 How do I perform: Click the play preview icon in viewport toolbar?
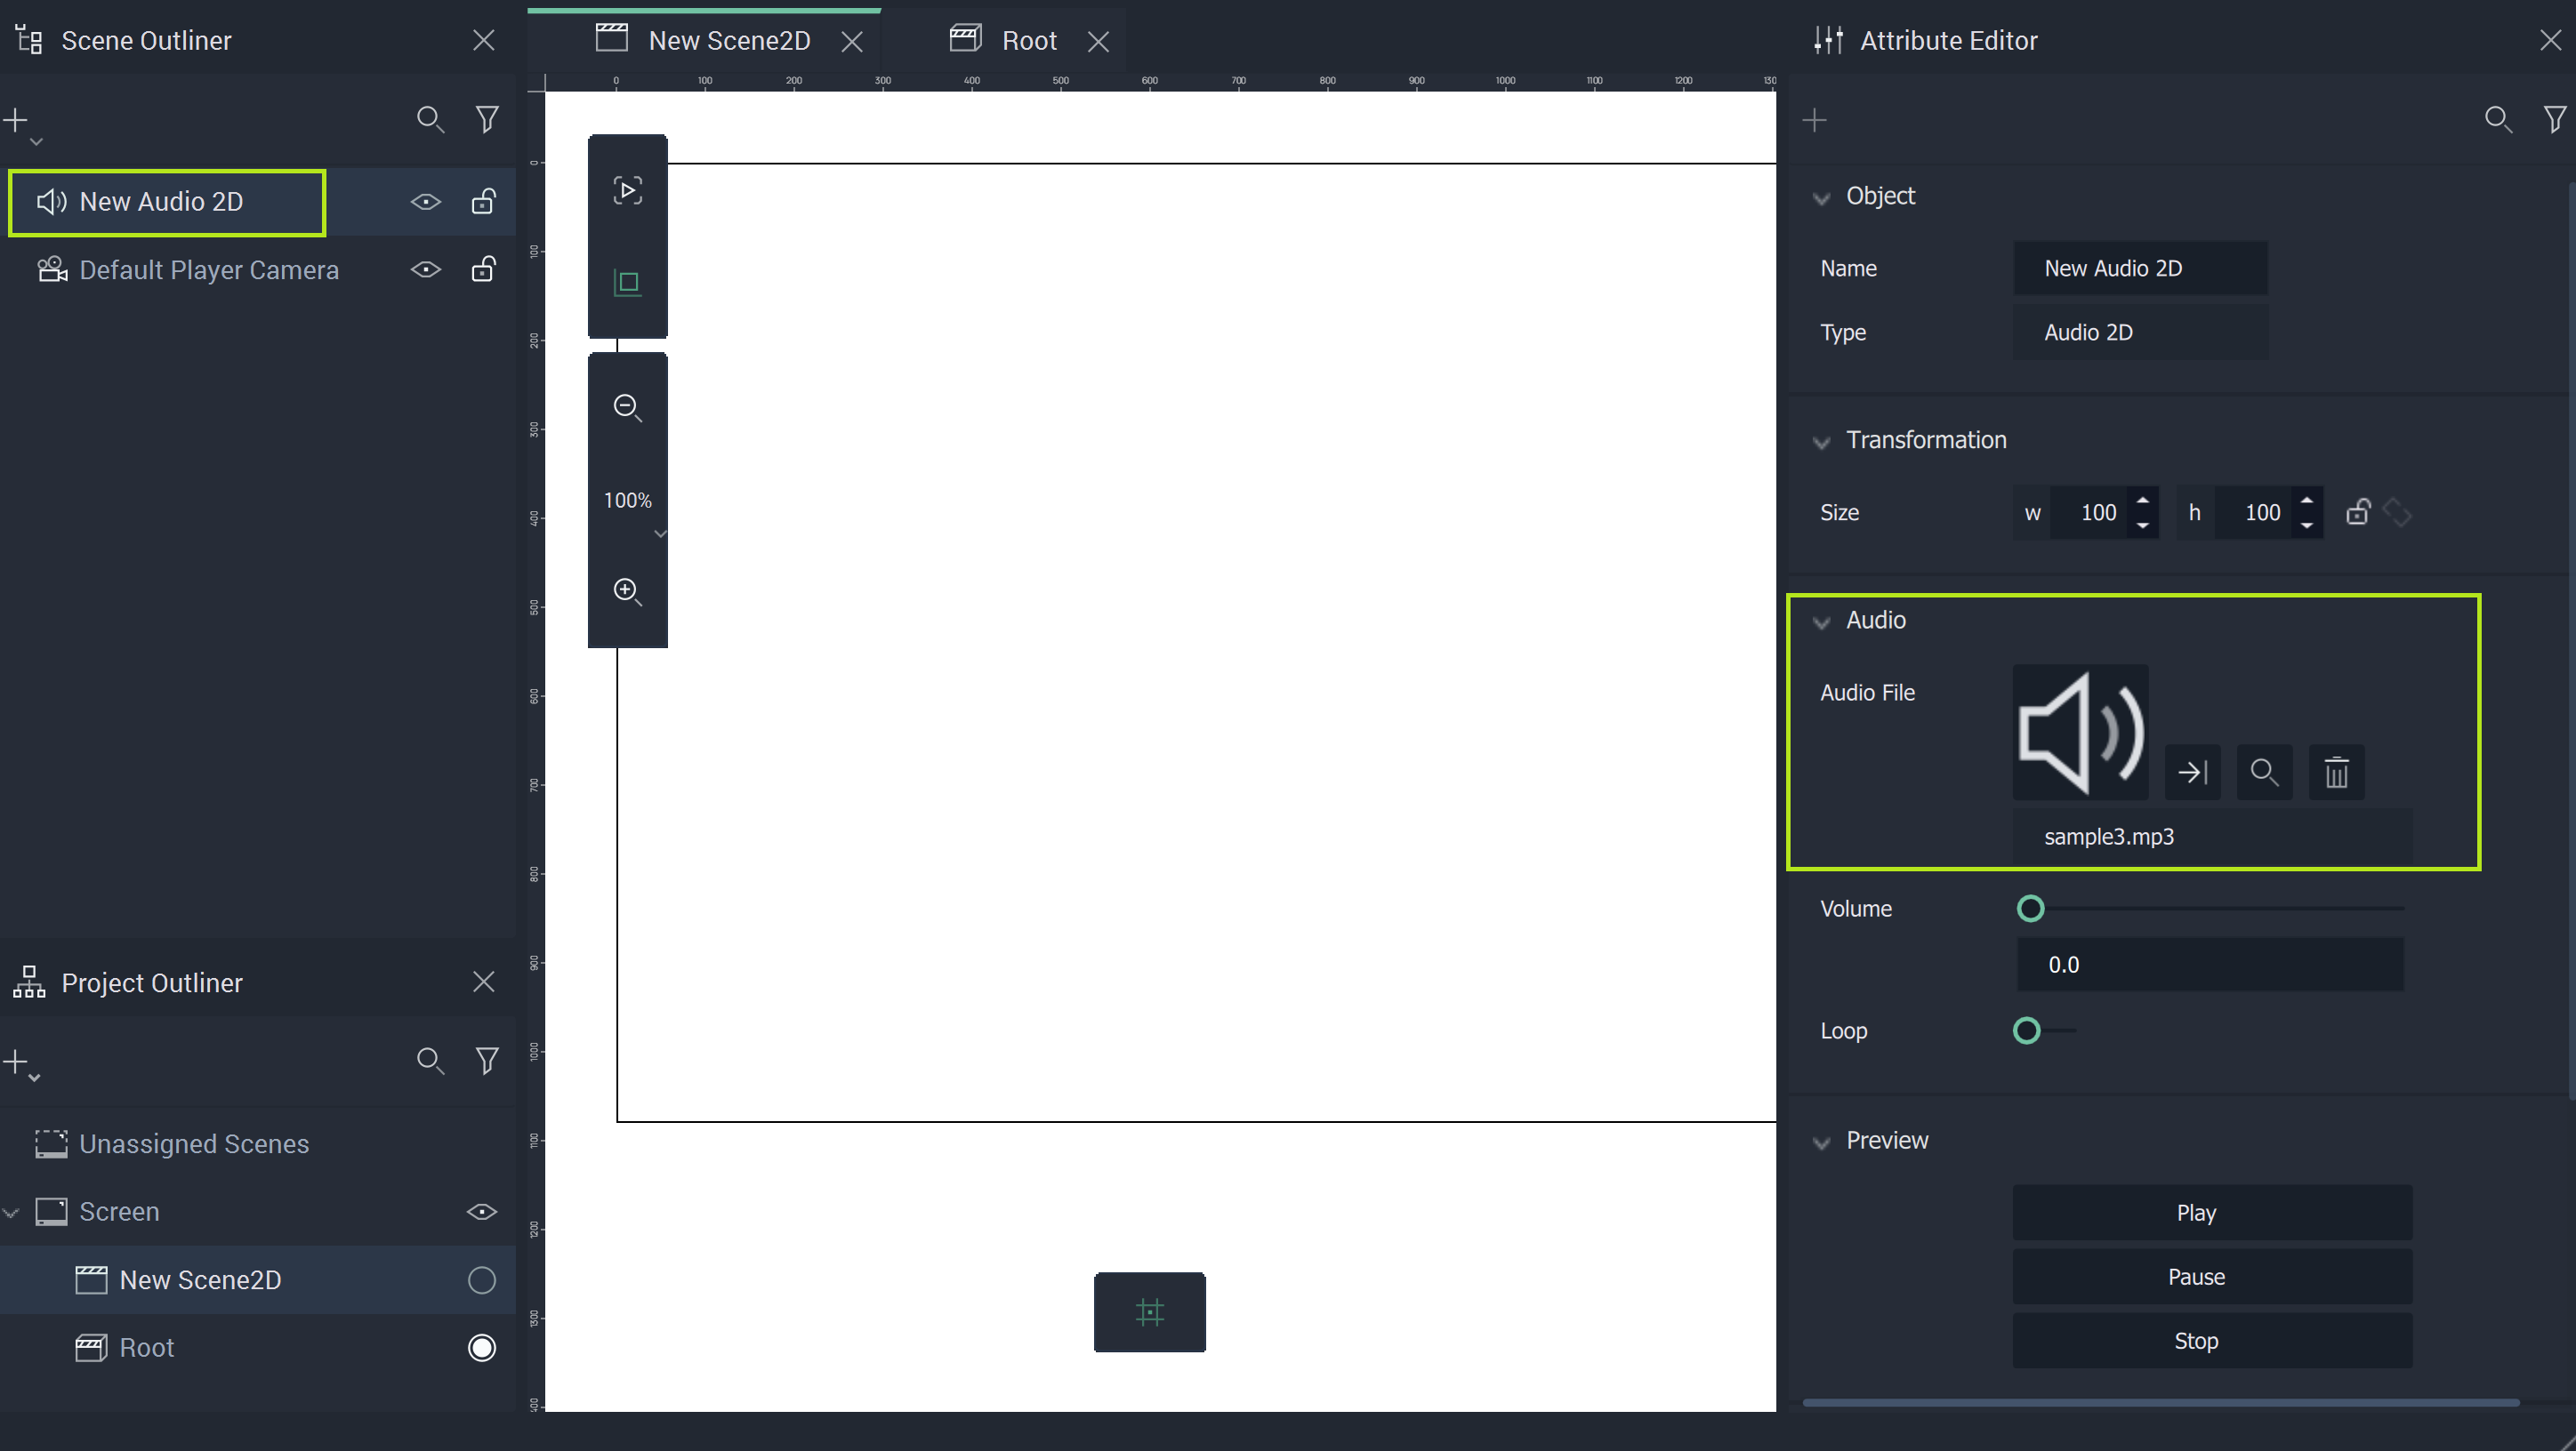click(627, 190)
